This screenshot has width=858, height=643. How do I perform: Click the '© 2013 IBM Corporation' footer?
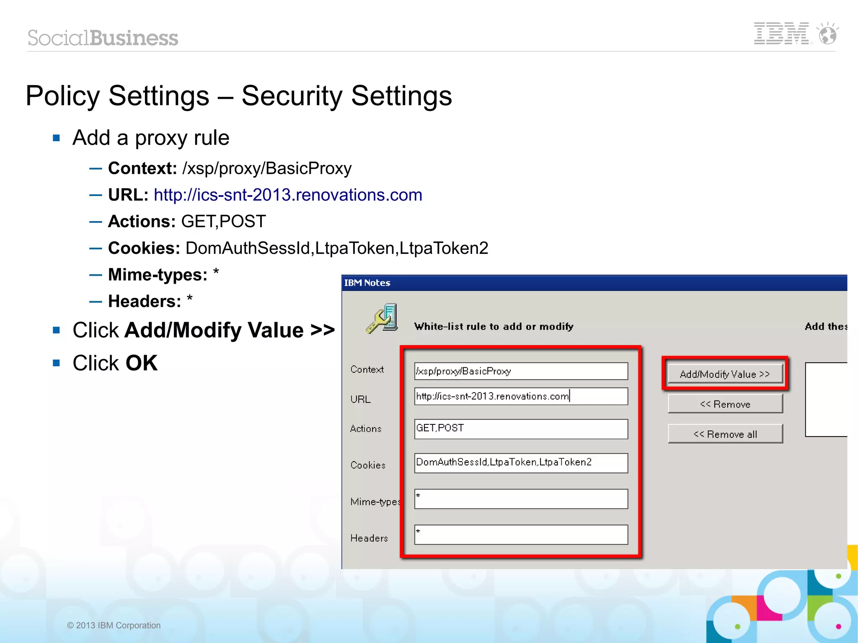click(x=114, y=625)
